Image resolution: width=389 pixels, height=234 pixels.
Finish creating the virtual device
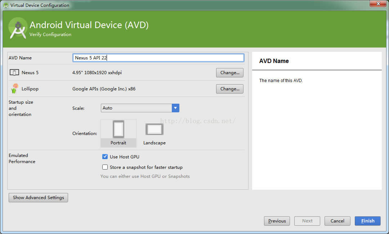point(368,221)
